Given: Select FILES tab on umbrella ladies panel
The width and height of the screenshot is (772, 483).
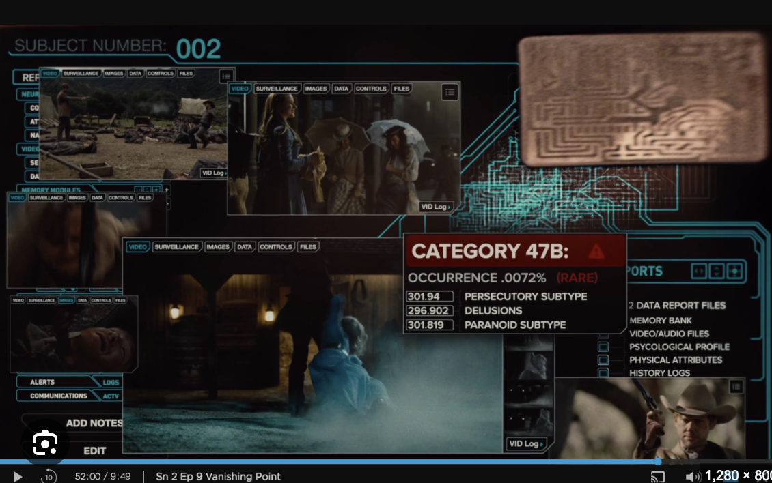Looking at the screenshot, I should coord(401,89).
